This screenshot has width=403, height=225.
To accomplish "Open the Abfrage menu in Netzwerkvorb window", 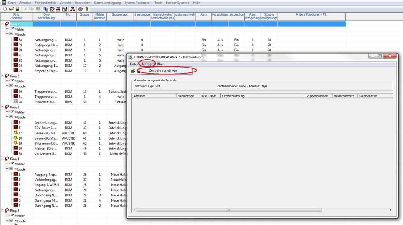I will [147, 64].
